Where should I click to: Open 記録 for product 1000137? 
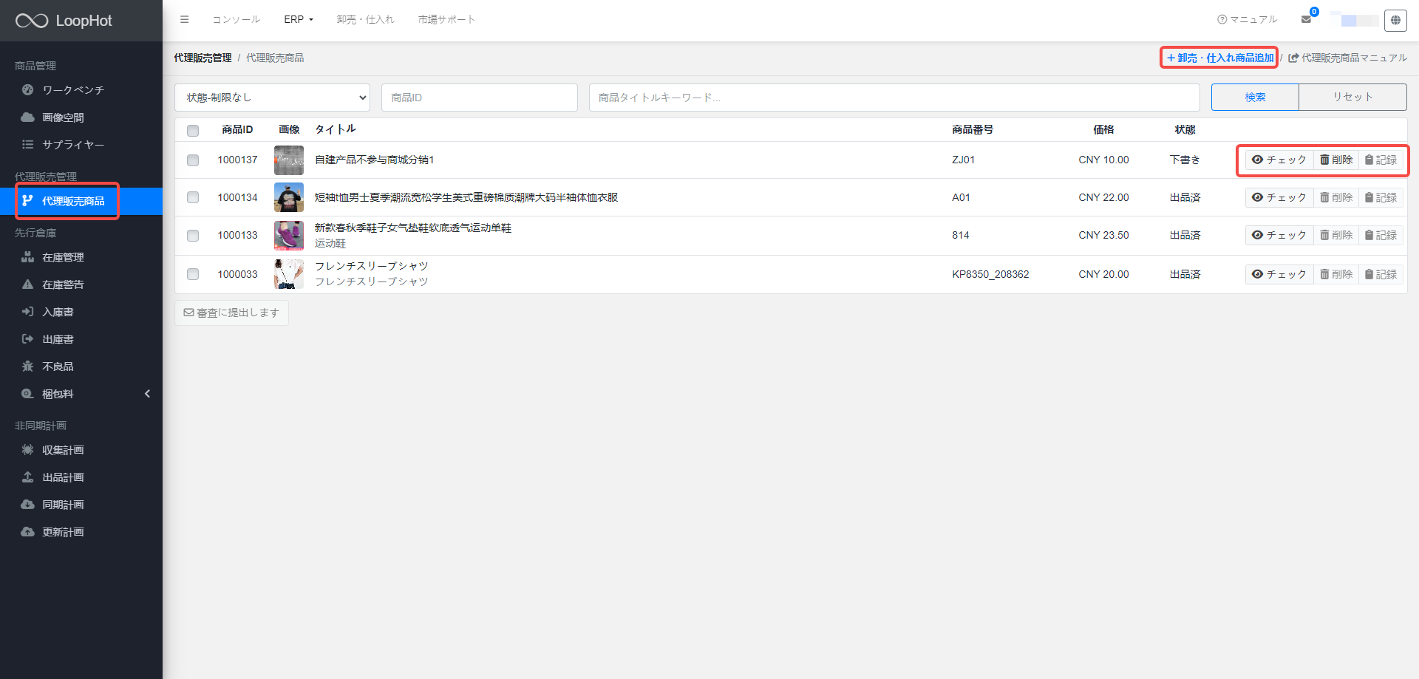click(1381, 160)
